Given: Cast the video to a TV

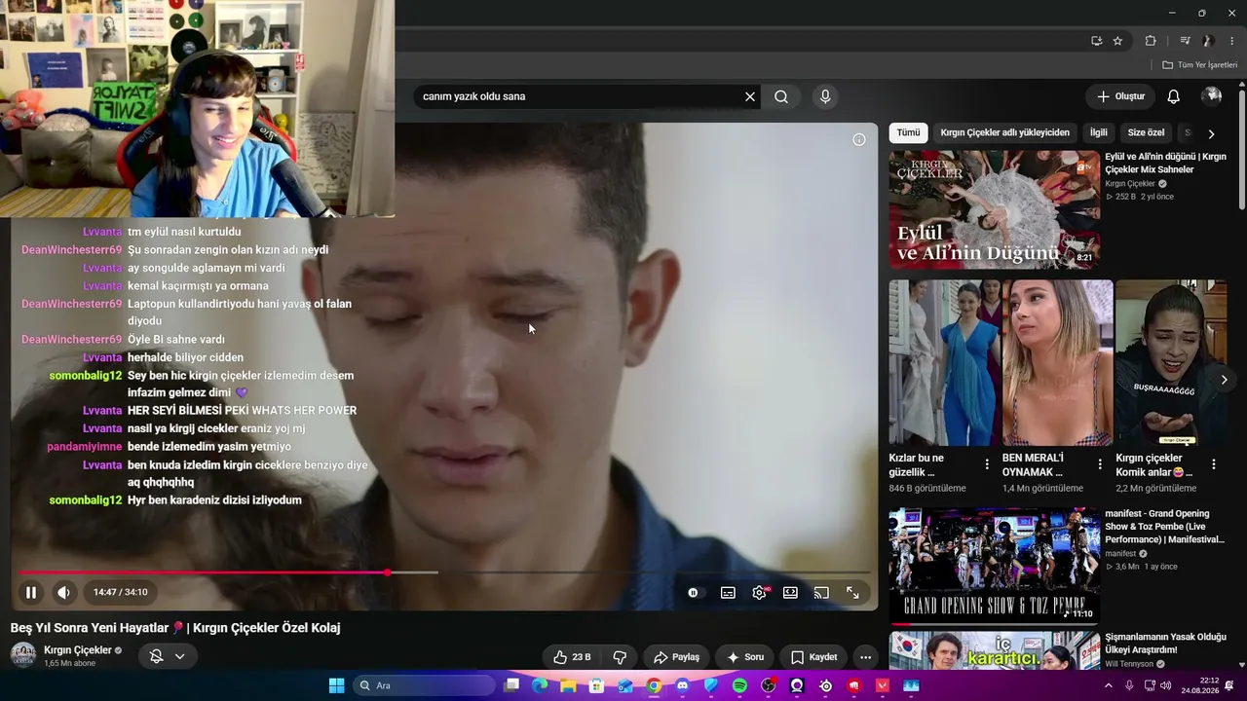Looking at the screenshot, I should point(821,592).
